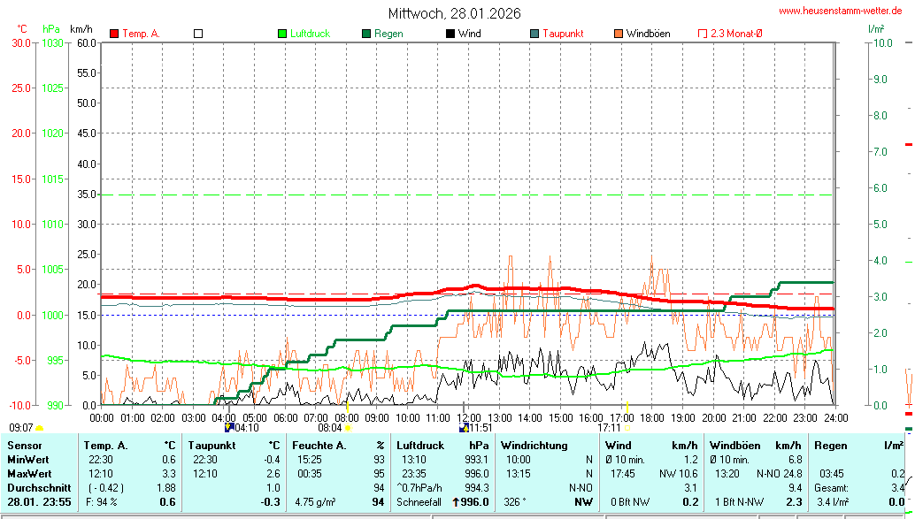Click the sunrise marker beside 08:04
The width and height of the screenshot is (915, 519).
(348, 428)
